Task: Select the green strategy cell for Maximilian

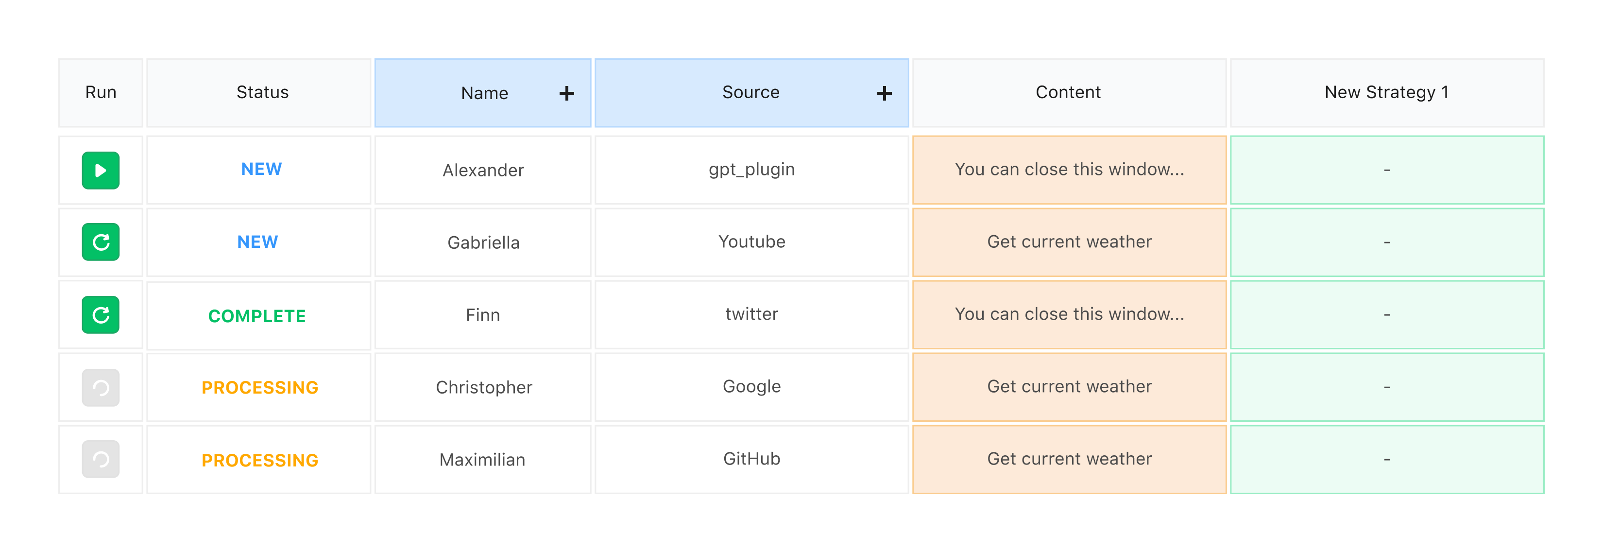Action: pos(1387,460)
